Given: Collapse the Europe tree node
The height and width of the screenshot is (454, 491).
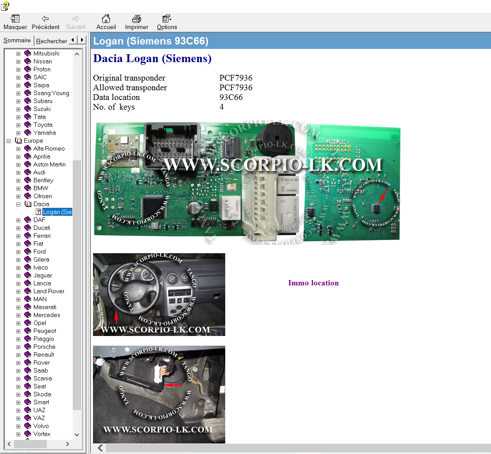Looking at the screenshot, I should pos(8,140).
